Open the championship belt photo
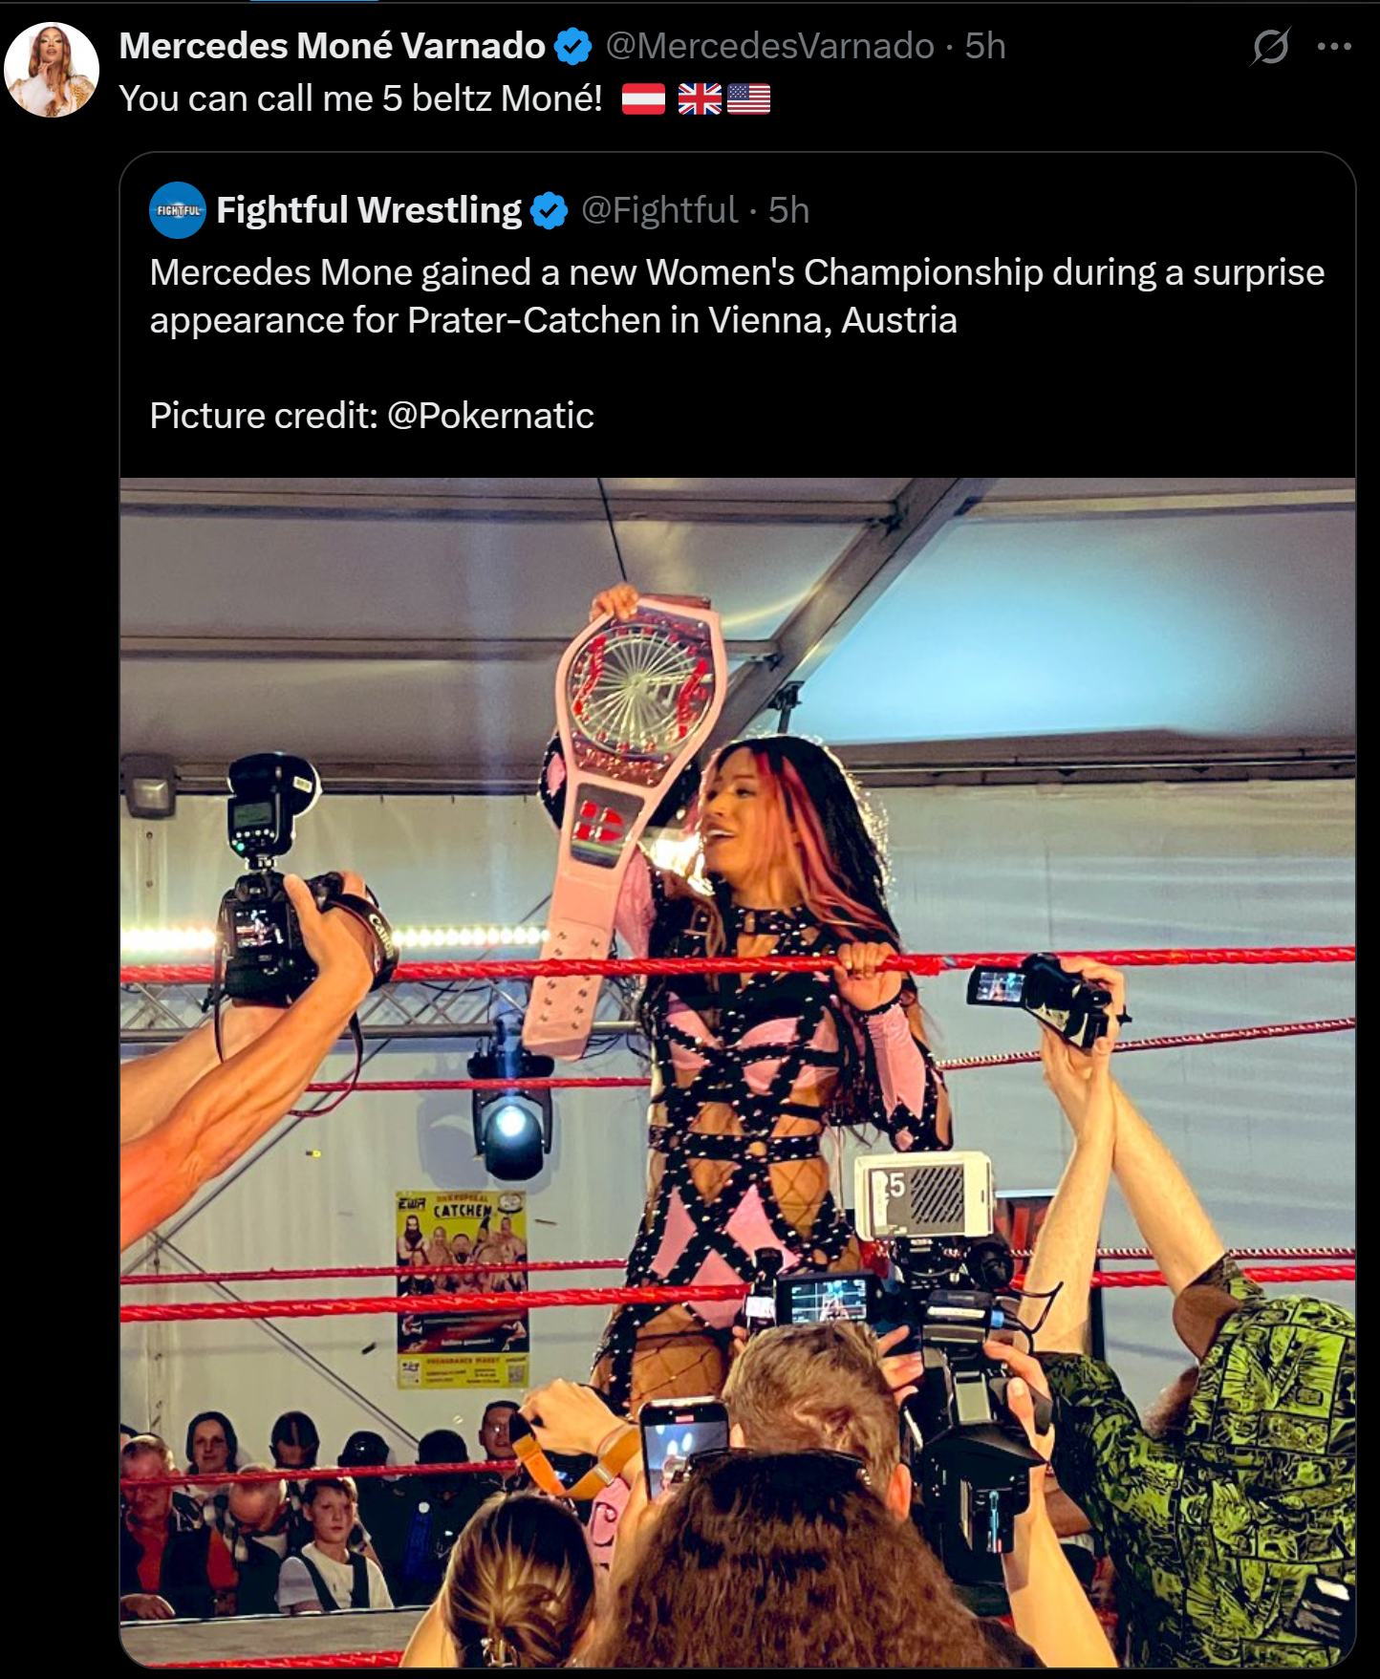Viewport: 1380px width, 1679px height. pos(737,1072)
